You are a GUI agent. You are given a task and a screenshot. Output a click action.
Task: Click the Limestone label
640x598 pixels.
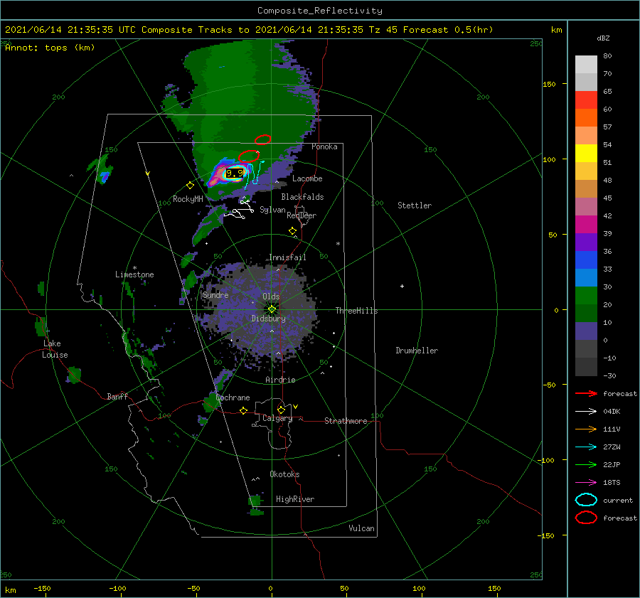134,274
